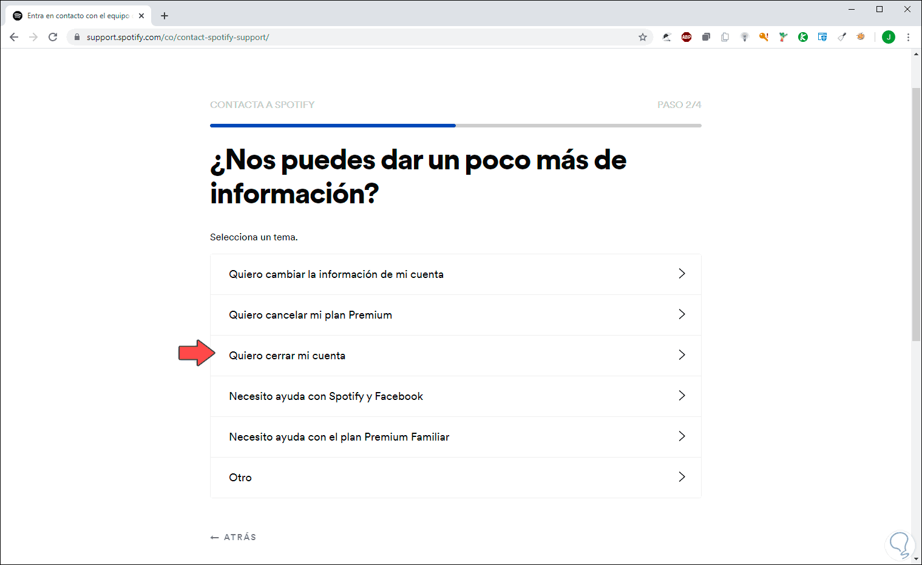The width and height of the screenshot is (922, 565).
Task: Select the 'Otro' topic
Action: (456, 478)
